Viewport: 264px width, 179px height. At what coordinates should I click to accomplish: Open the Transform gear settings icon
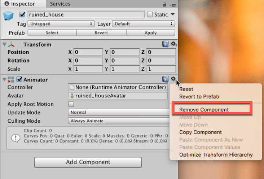tap(173, 44)
